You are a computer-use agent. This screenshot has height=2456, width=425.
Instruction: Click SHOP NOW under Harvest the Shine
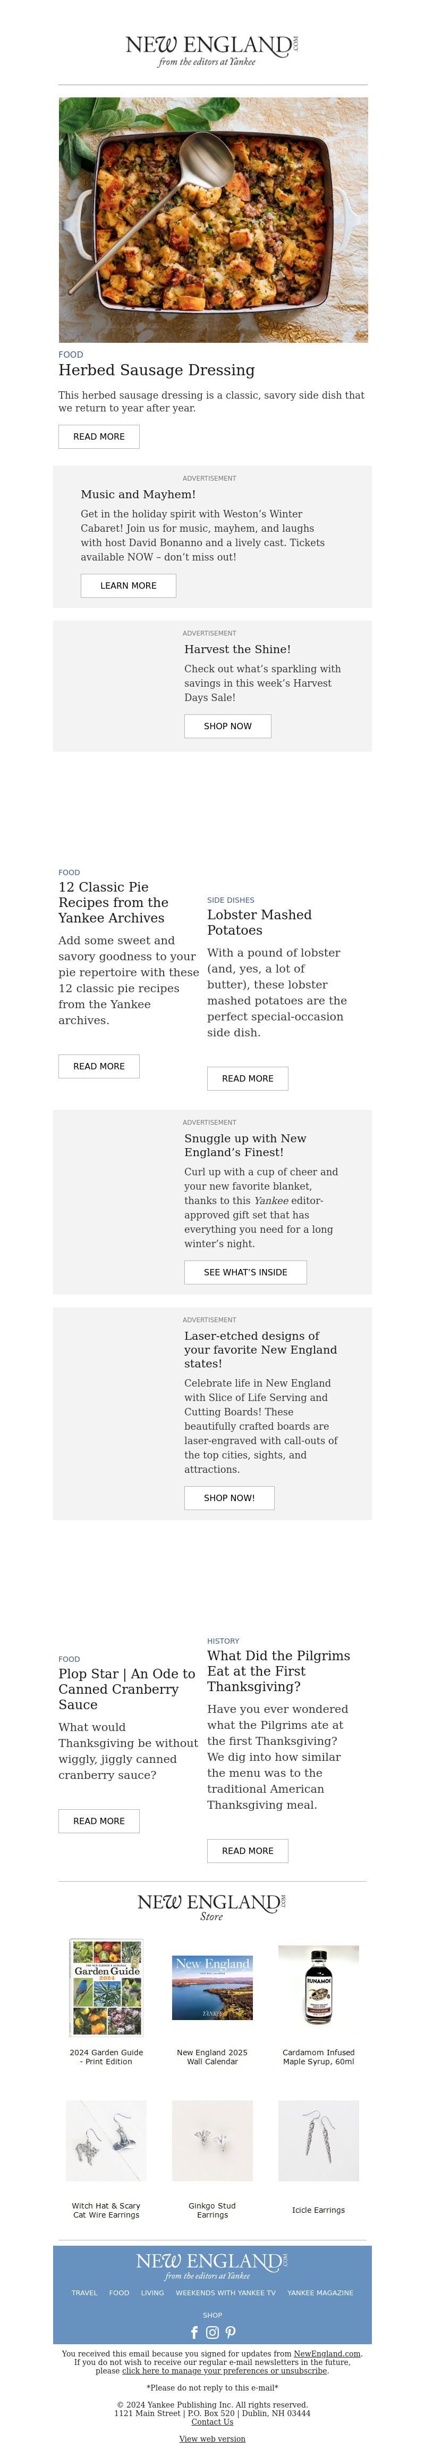coord(227,726)
